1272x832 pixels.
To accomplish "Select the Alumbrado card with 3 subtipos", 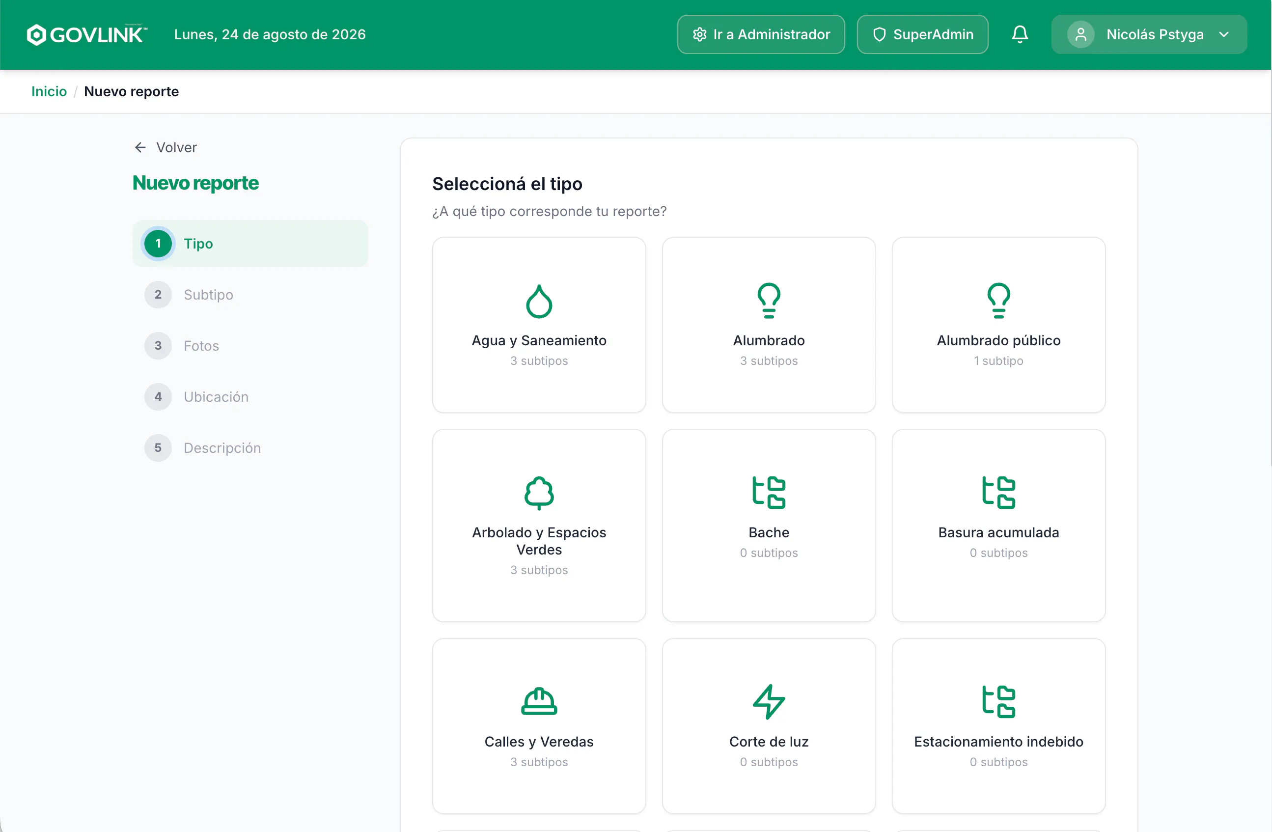I will click(769, 325).
